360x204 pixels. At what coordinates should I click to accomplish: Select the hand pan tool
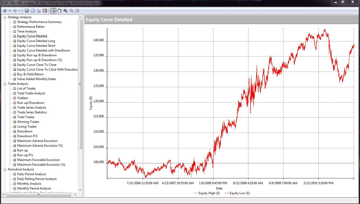[59, 11]
